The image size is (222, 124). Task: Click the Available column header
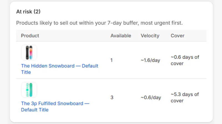121,36
